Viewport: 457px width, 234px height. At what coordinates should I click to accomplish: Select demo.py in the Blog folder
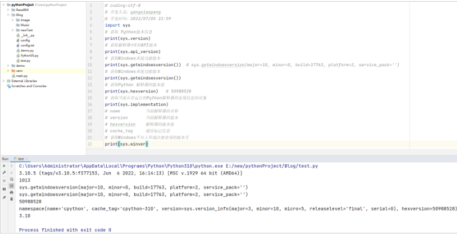27,50
